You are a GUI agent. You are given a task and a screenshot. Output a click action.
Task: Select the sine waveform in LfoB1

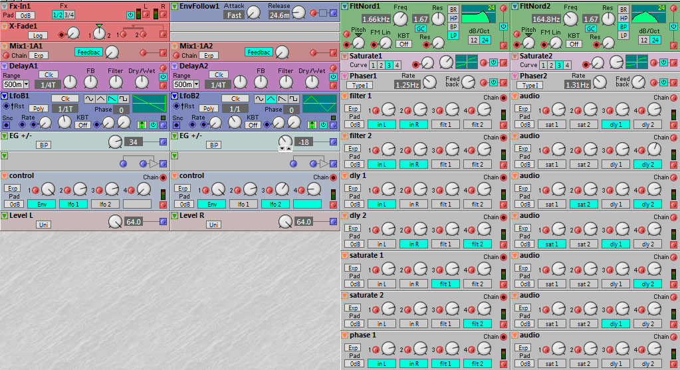(x=89, y=99)
